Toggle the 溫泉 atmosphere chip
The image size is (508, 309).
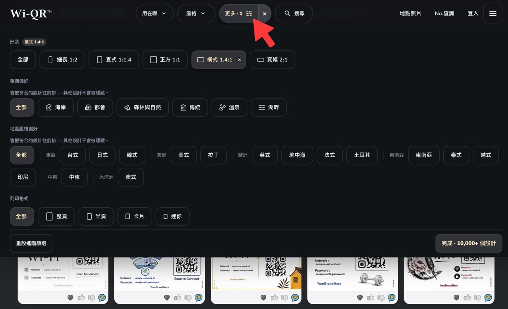click(x=229, y=107)
